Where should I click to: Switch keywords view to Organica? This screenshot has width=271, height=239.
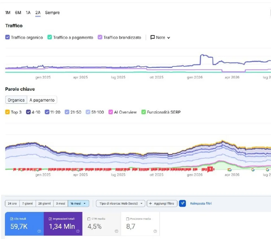pyautogui.click(x=16, y=100)
